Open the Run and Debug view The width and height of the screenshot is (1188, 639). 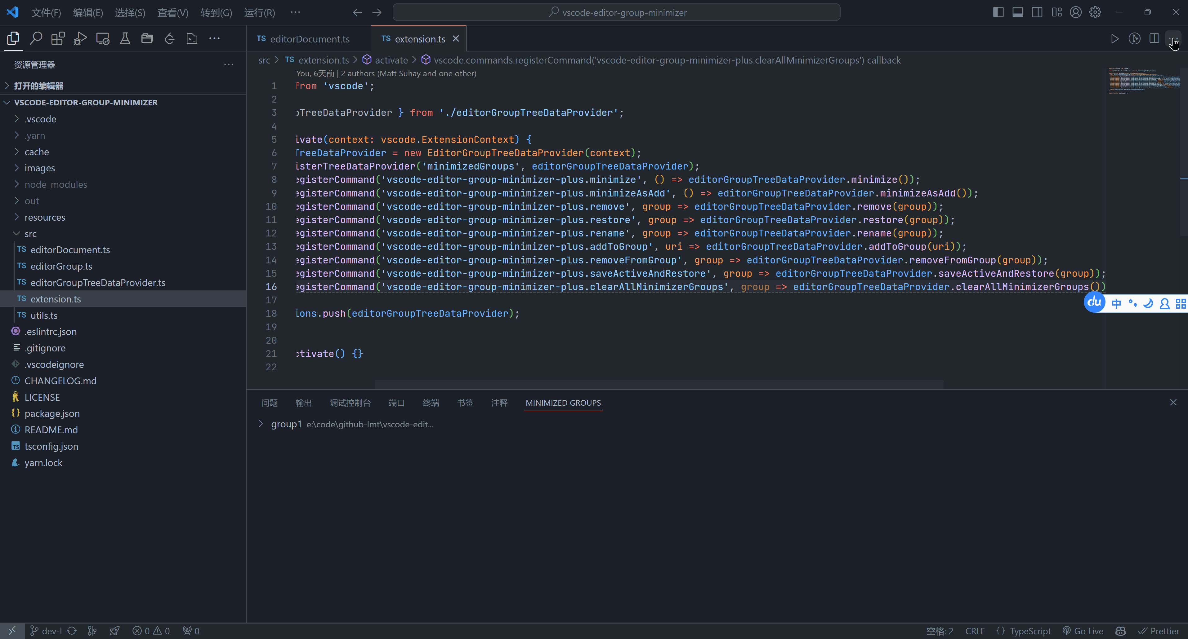[x=80, y=38]
